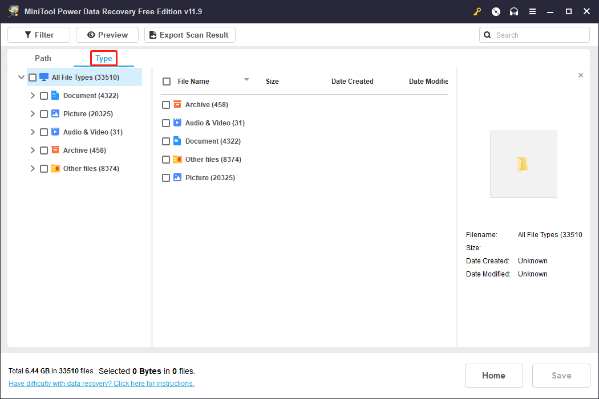Click the Audio & Video icon in file list
This screenshot has height=399, width=599.
coord(177,123)
